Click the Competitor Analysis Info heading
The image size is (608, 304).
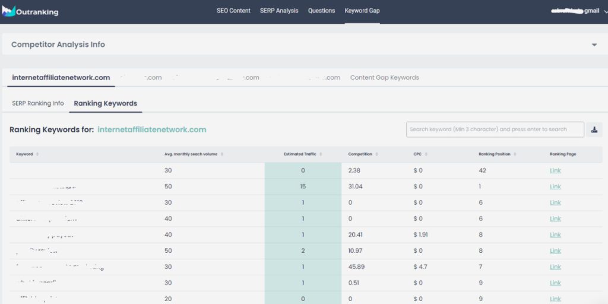[58, 45]
